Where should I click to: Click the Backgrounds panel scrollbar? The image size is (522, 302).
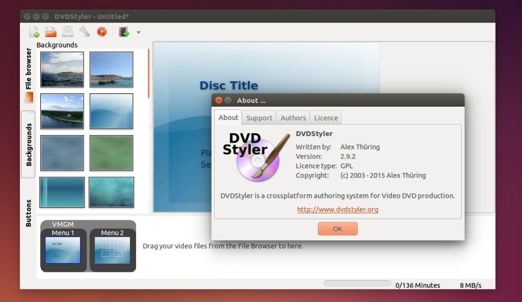click(x=148, y=73)
